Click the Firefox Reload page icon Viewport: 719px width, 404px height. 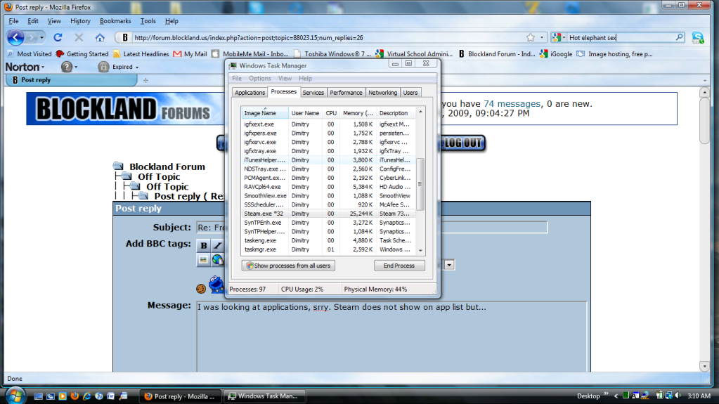(58, 37)
